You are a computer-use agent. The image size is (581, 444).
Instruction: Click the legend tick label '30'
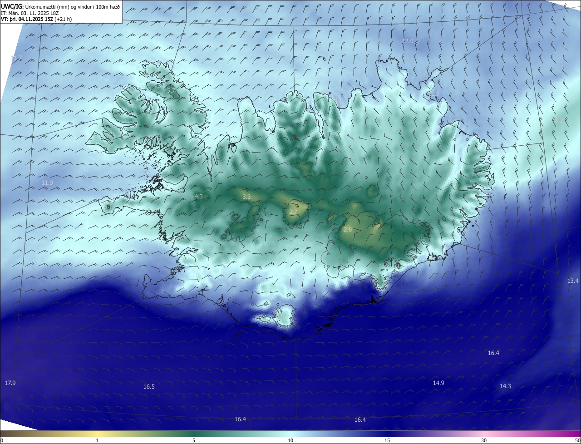click(x=484, y=440)
